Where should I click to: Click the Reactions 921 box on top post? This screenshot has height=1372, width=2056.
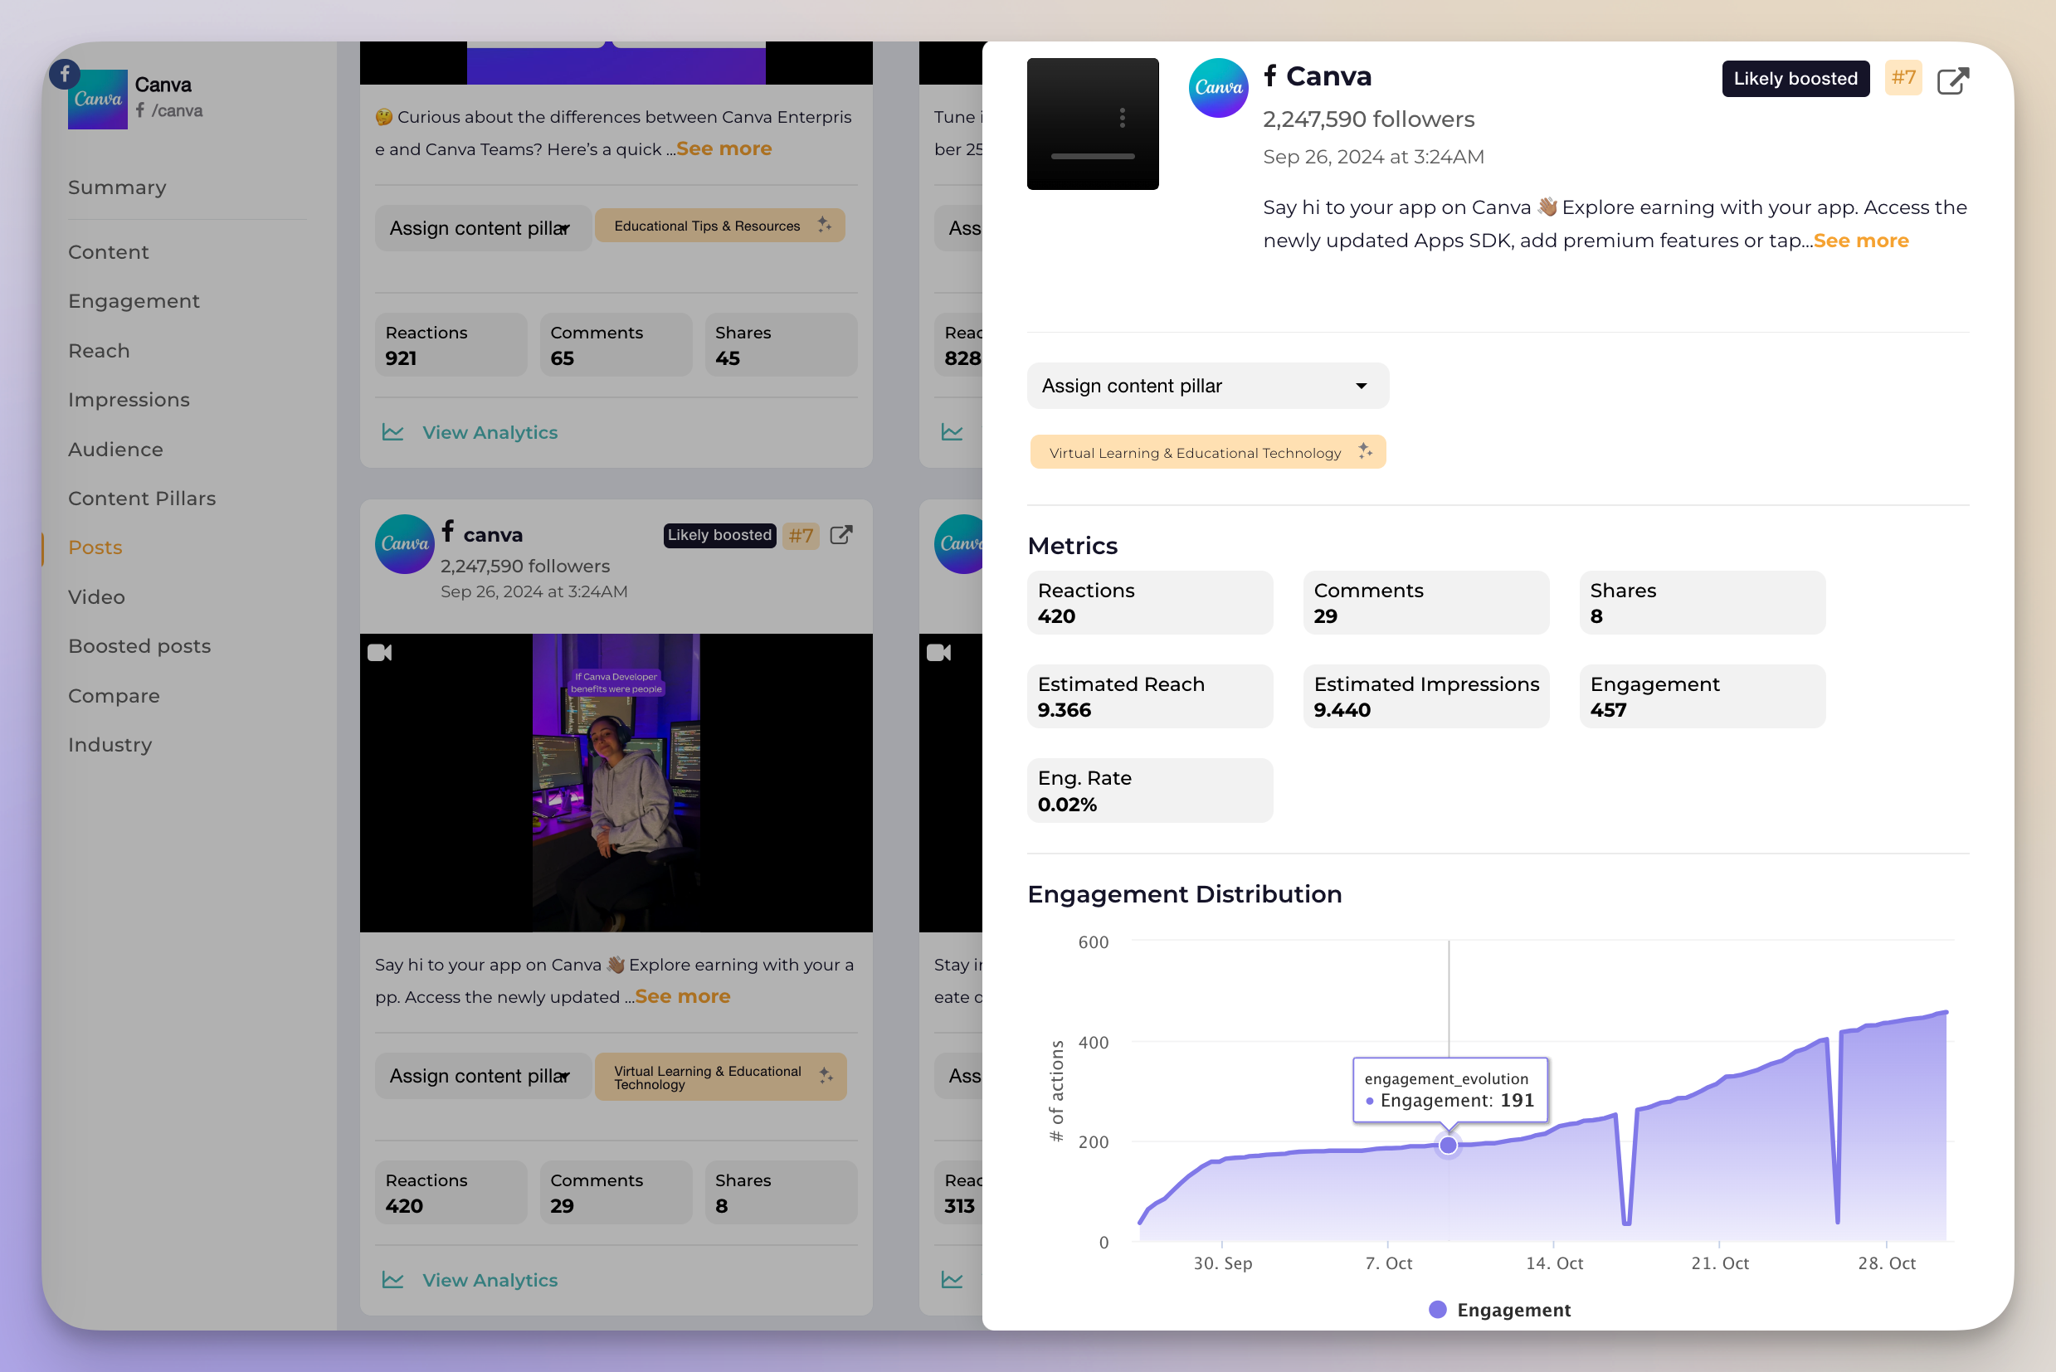click(x=451, y=345)
